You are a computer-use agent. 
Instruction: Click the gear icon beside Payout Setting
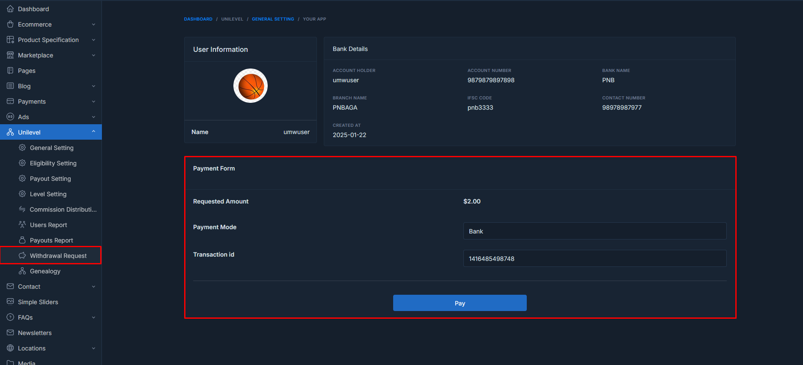pos(22,179)
